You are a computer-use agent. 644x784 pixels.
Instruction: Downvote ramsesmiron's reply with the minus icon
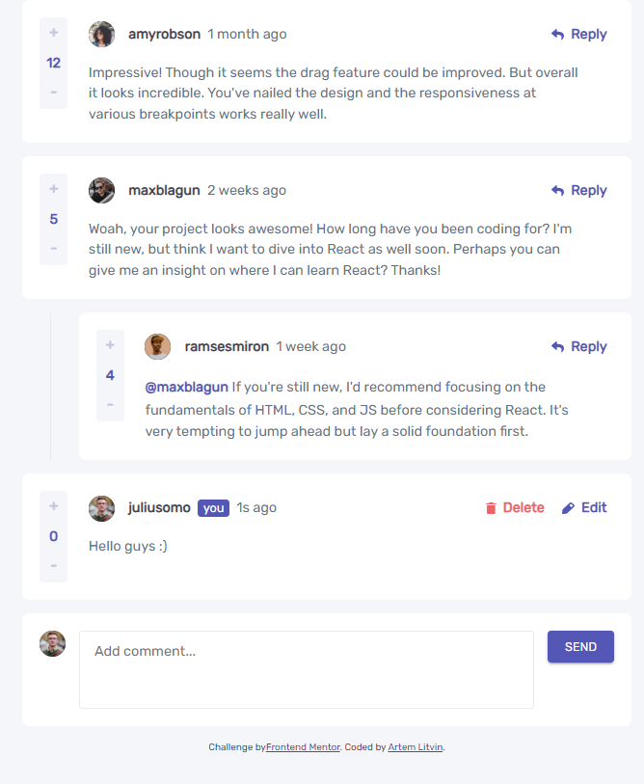click(x=110, y=404)
